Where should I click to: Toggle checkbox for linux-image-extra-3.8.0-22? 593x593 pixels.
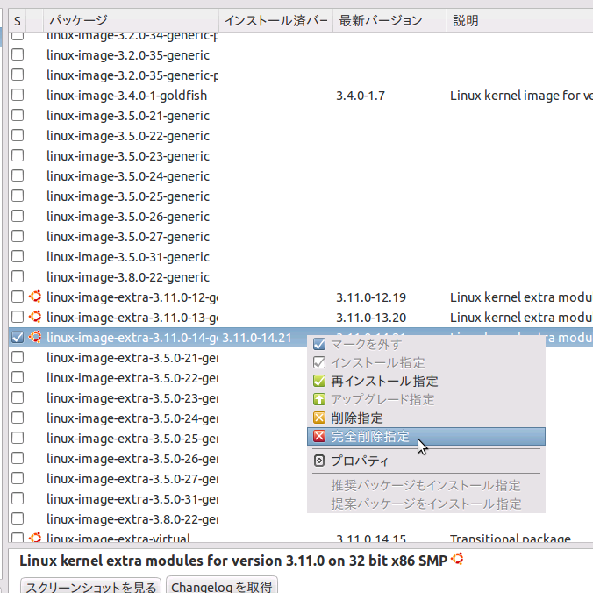tap(18, 519)
